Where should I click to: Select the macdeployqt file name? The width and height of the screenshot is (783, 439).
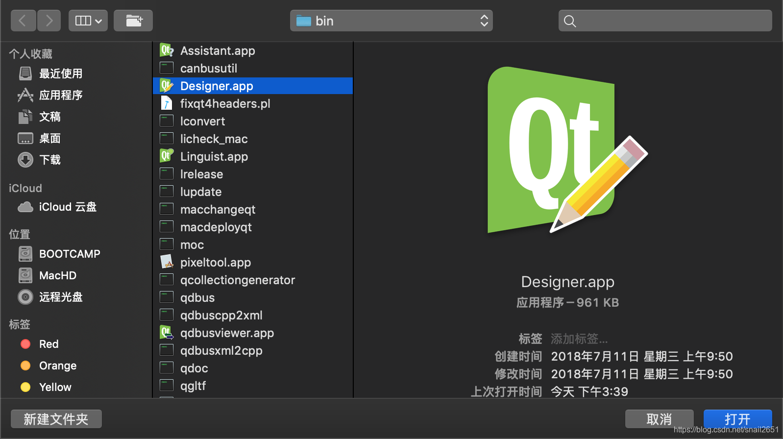click(216, 227)
